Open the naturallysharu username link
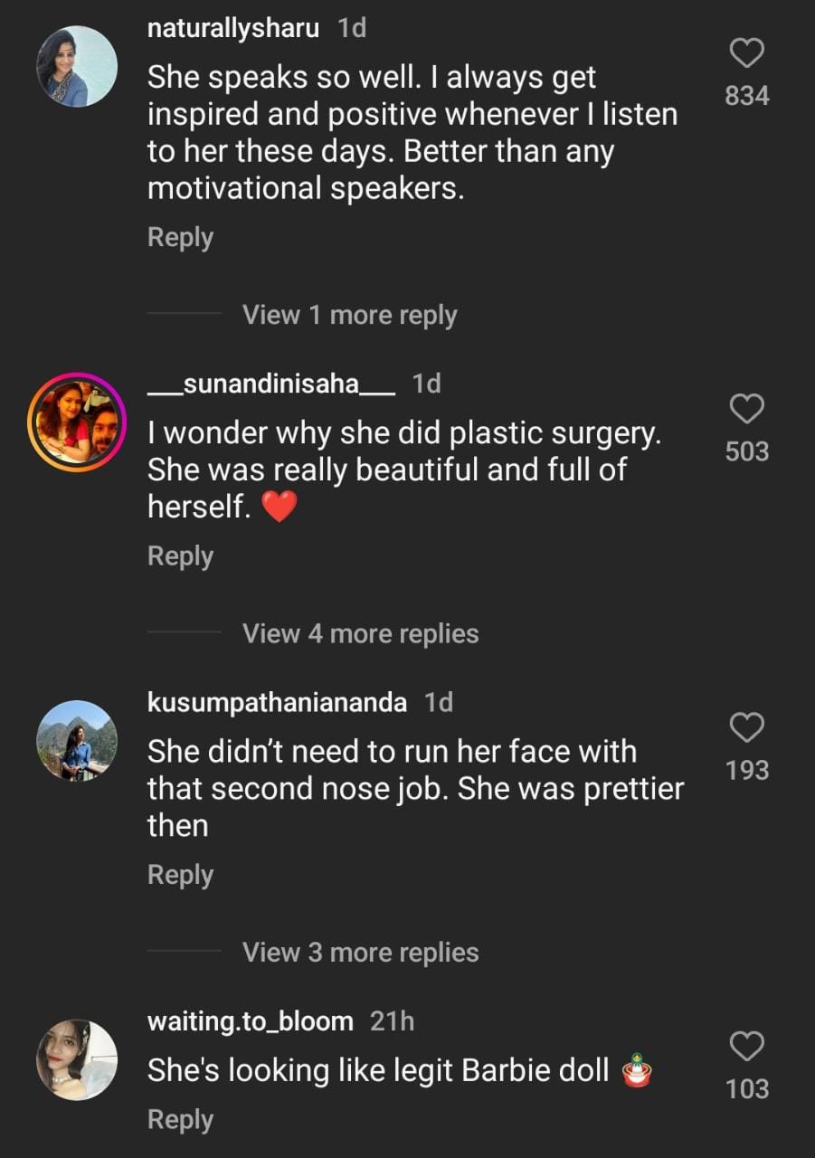The height and width of the screenshot is (1158, 815). [233, 28]
